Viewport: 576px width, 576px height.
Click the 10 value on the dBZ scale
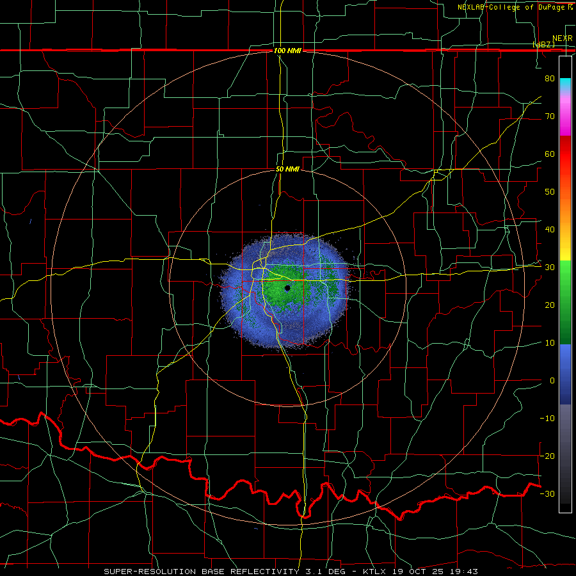point(550,343)
